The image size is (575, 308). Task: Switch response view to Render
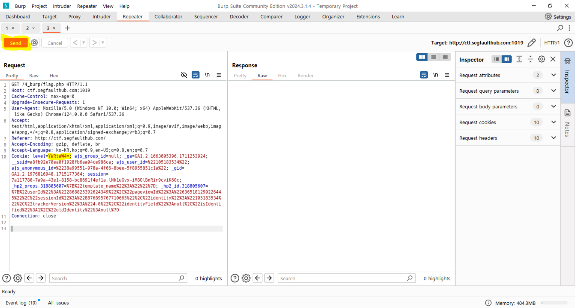(305, 76)
